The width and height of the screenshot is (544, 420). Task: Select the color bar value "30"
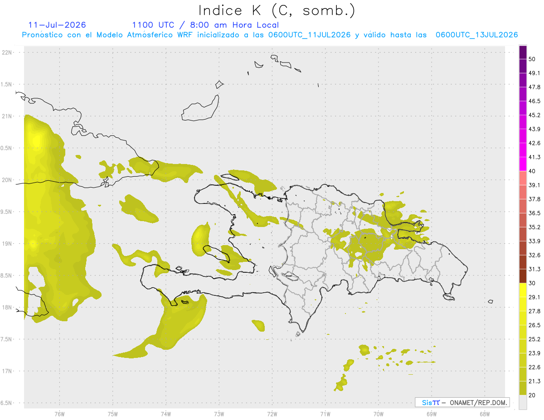[x=533, y=283]
